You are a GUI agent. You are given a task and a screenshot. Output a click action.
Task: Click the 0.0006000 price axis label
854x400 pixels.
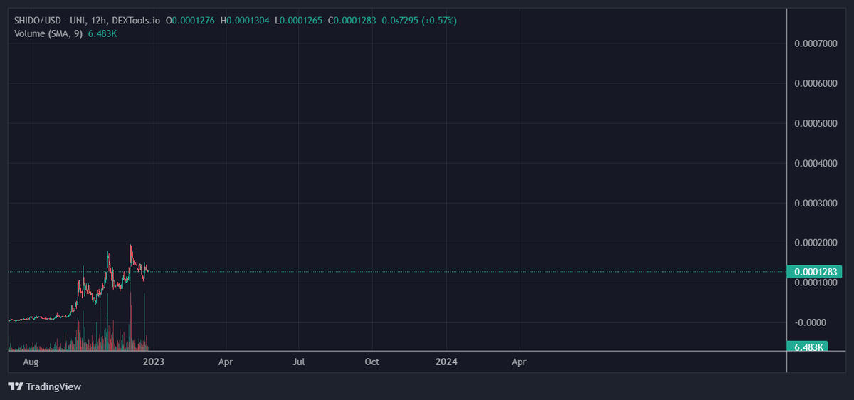[816, 84]
